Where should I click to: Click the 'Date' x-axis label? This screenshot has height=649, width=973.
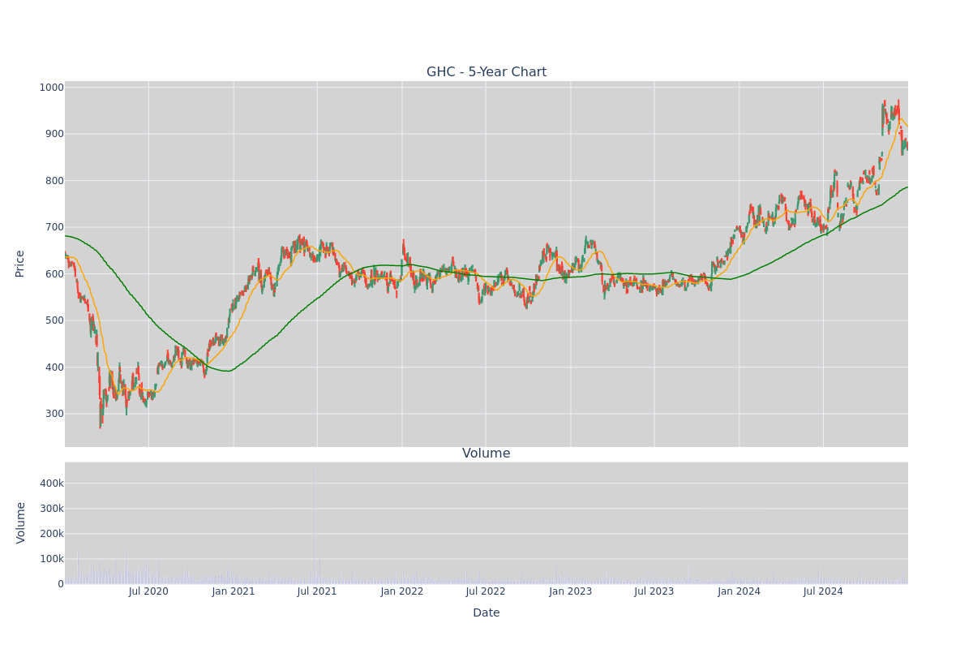tap(486, 612)
